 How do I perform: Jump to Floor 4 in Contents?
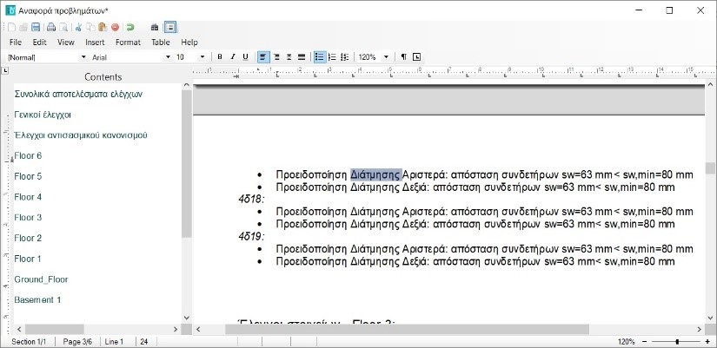(28, 197)
